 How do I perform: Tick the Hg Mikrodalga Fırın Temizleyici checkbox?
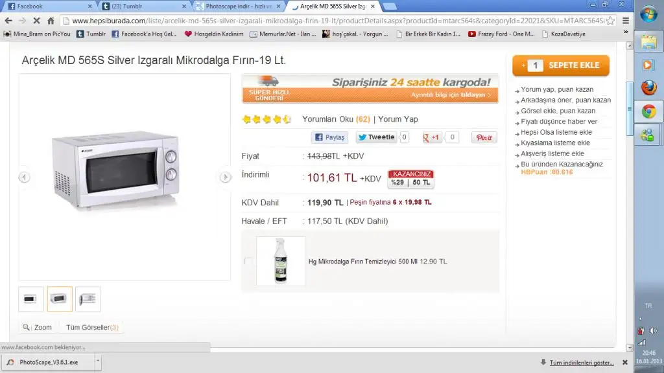[248, 262]
